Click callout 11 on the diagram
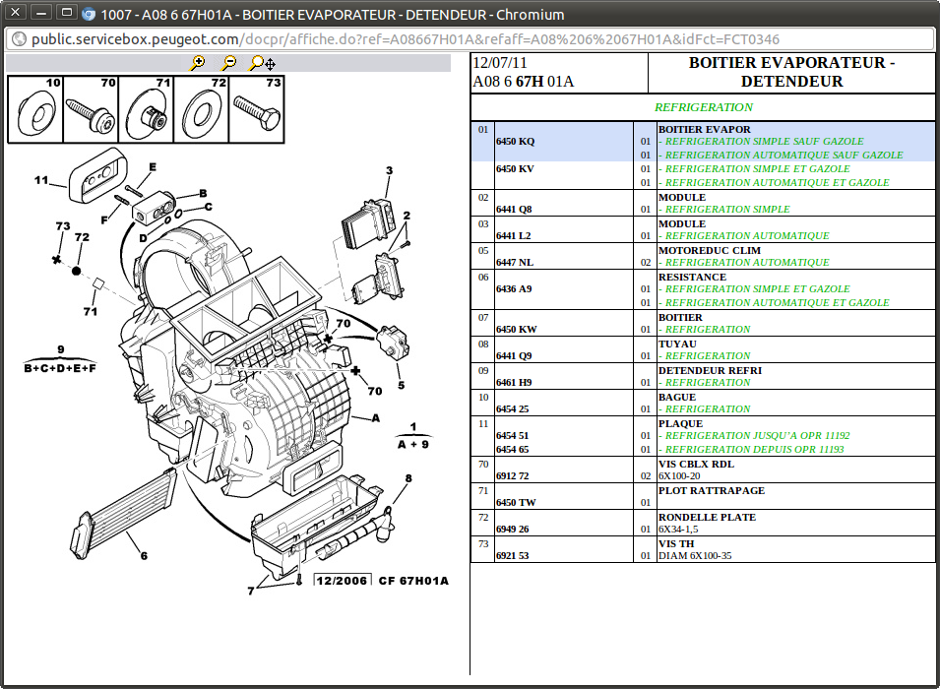 point(40,180)
